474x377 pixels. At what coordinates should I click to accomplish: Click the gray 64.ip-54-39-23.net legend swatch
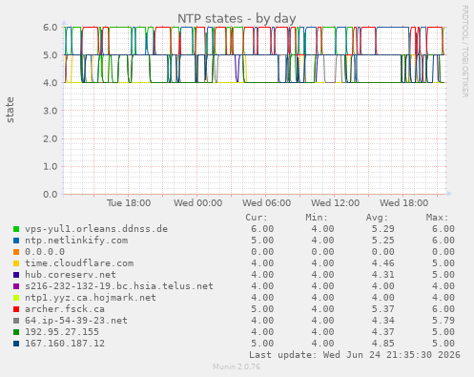(x=16, y=321)
